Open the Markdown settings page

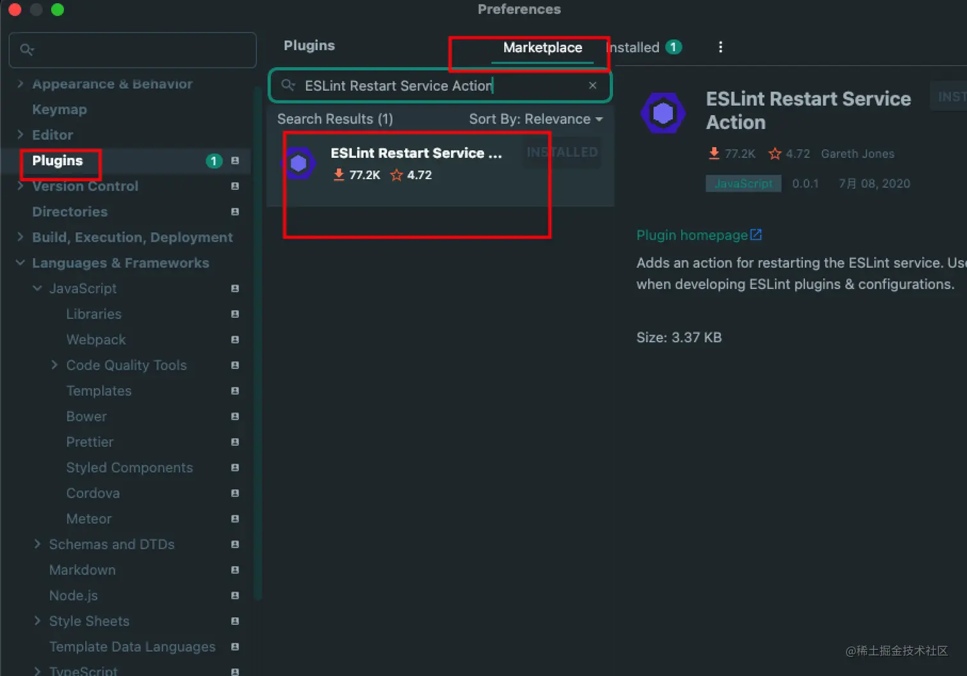pyautogui.click(x=83, y=570)
